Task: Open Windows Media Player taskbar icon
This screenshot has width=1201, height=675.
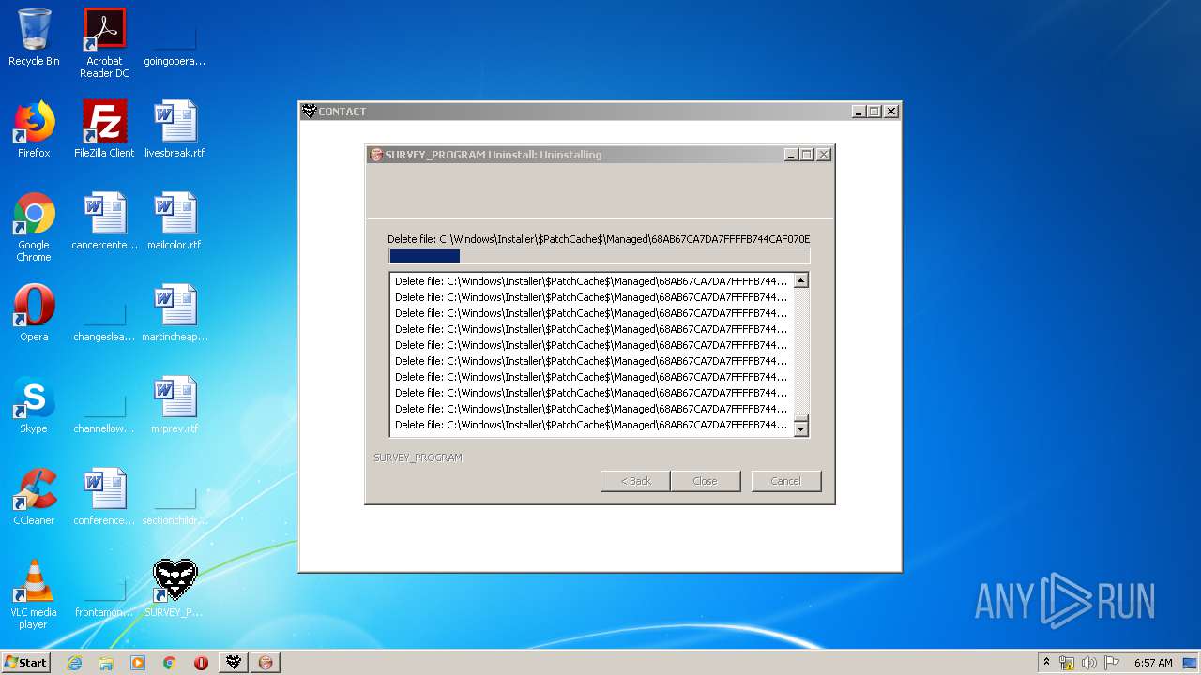Action: pos(138,663)
